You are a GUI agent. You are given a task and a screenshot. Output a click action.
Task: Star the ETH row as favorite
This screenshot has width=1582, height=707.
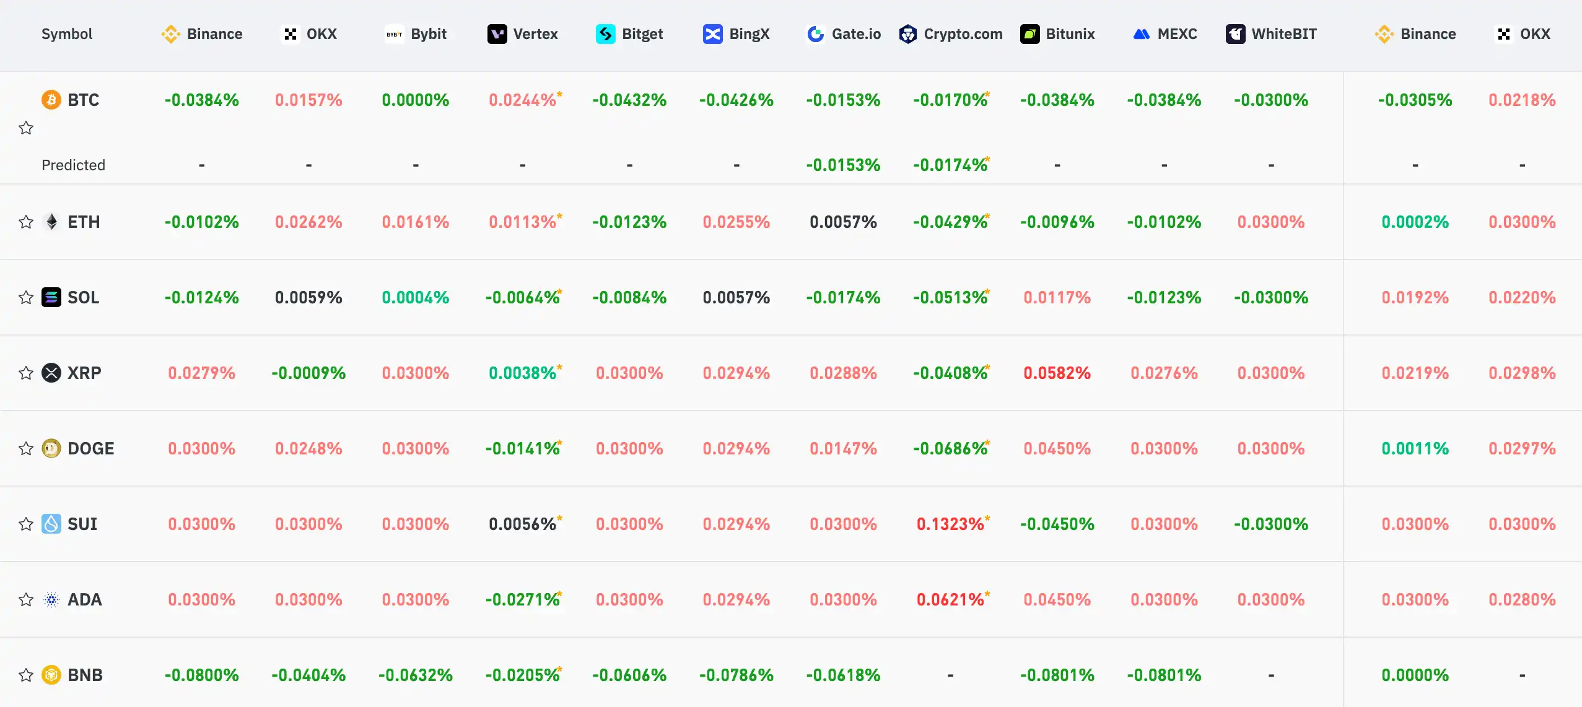(x=25, y=222)
